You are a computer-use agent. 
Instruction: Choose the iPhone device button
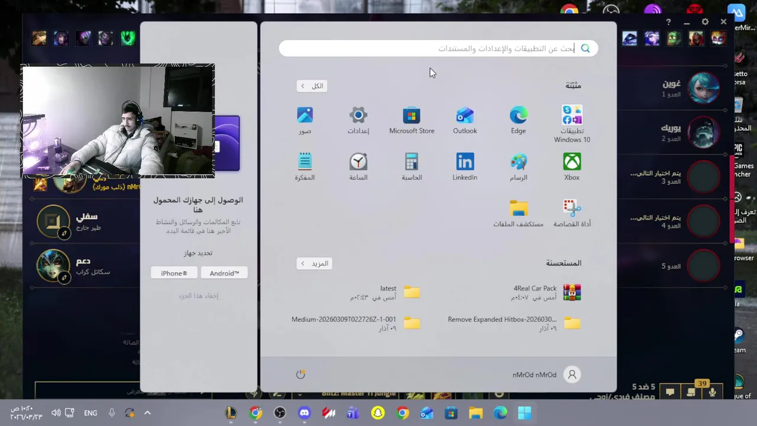coord(174,273)
